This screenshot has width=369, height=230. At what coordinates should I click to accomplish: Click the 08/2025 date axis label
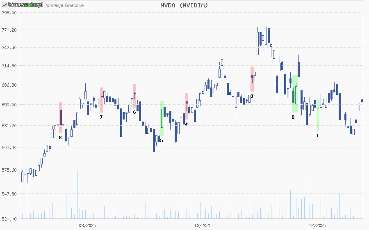coord(87,225)
